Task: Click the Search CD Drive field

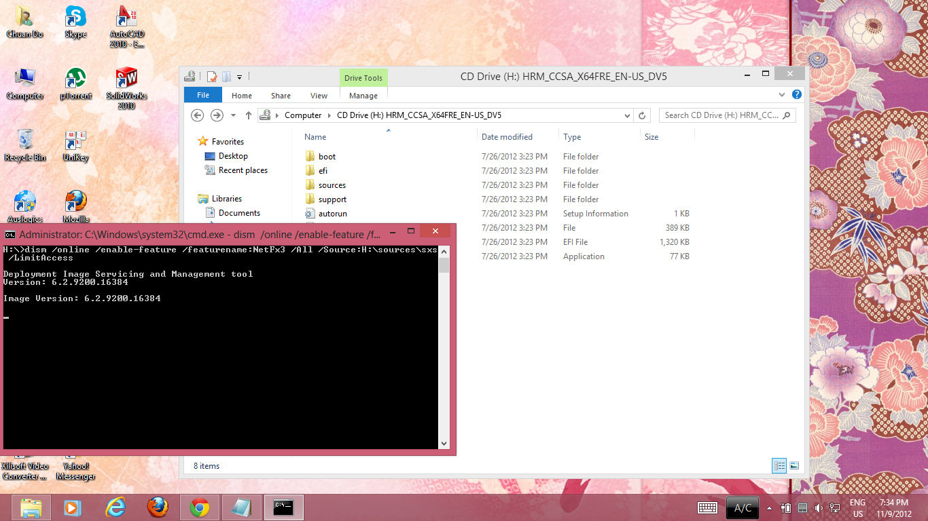Action: click(x=727, y=115)
